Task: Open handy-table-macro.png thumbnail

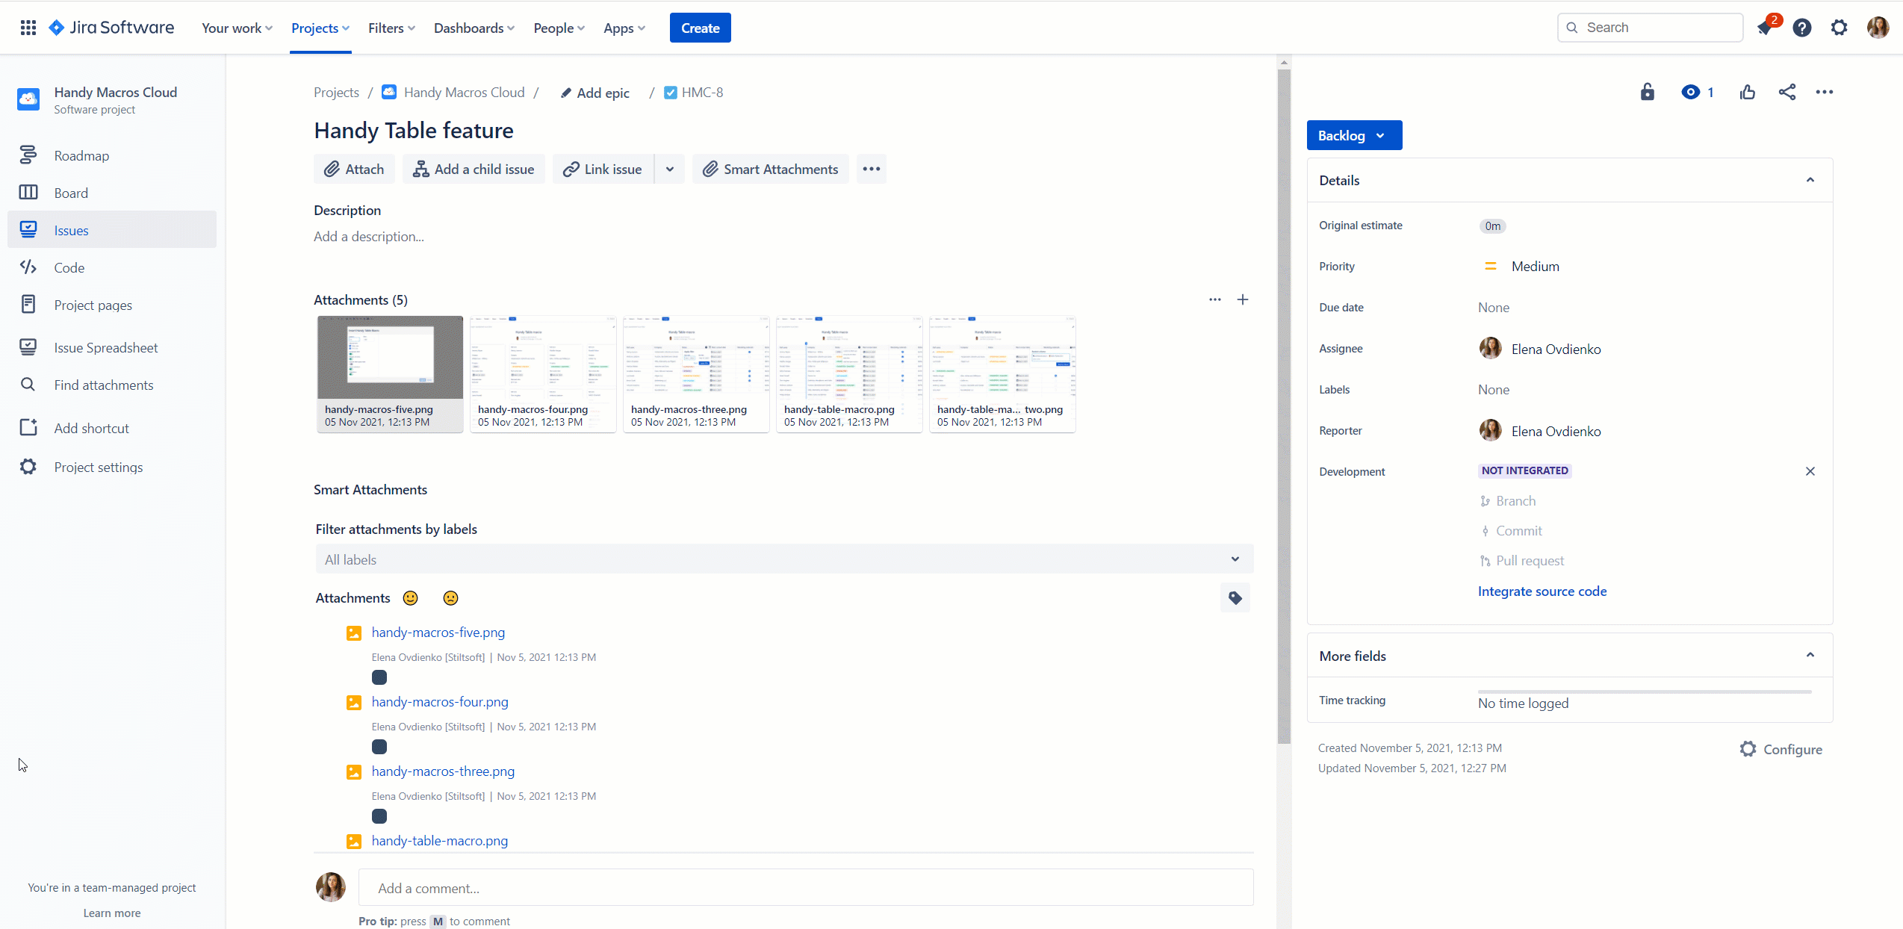Action: pyautogui.click(x=849, y=373)
